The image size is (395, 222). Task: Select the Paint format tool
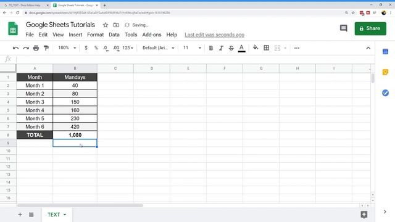pyautogui.click(x=46, y=48)
